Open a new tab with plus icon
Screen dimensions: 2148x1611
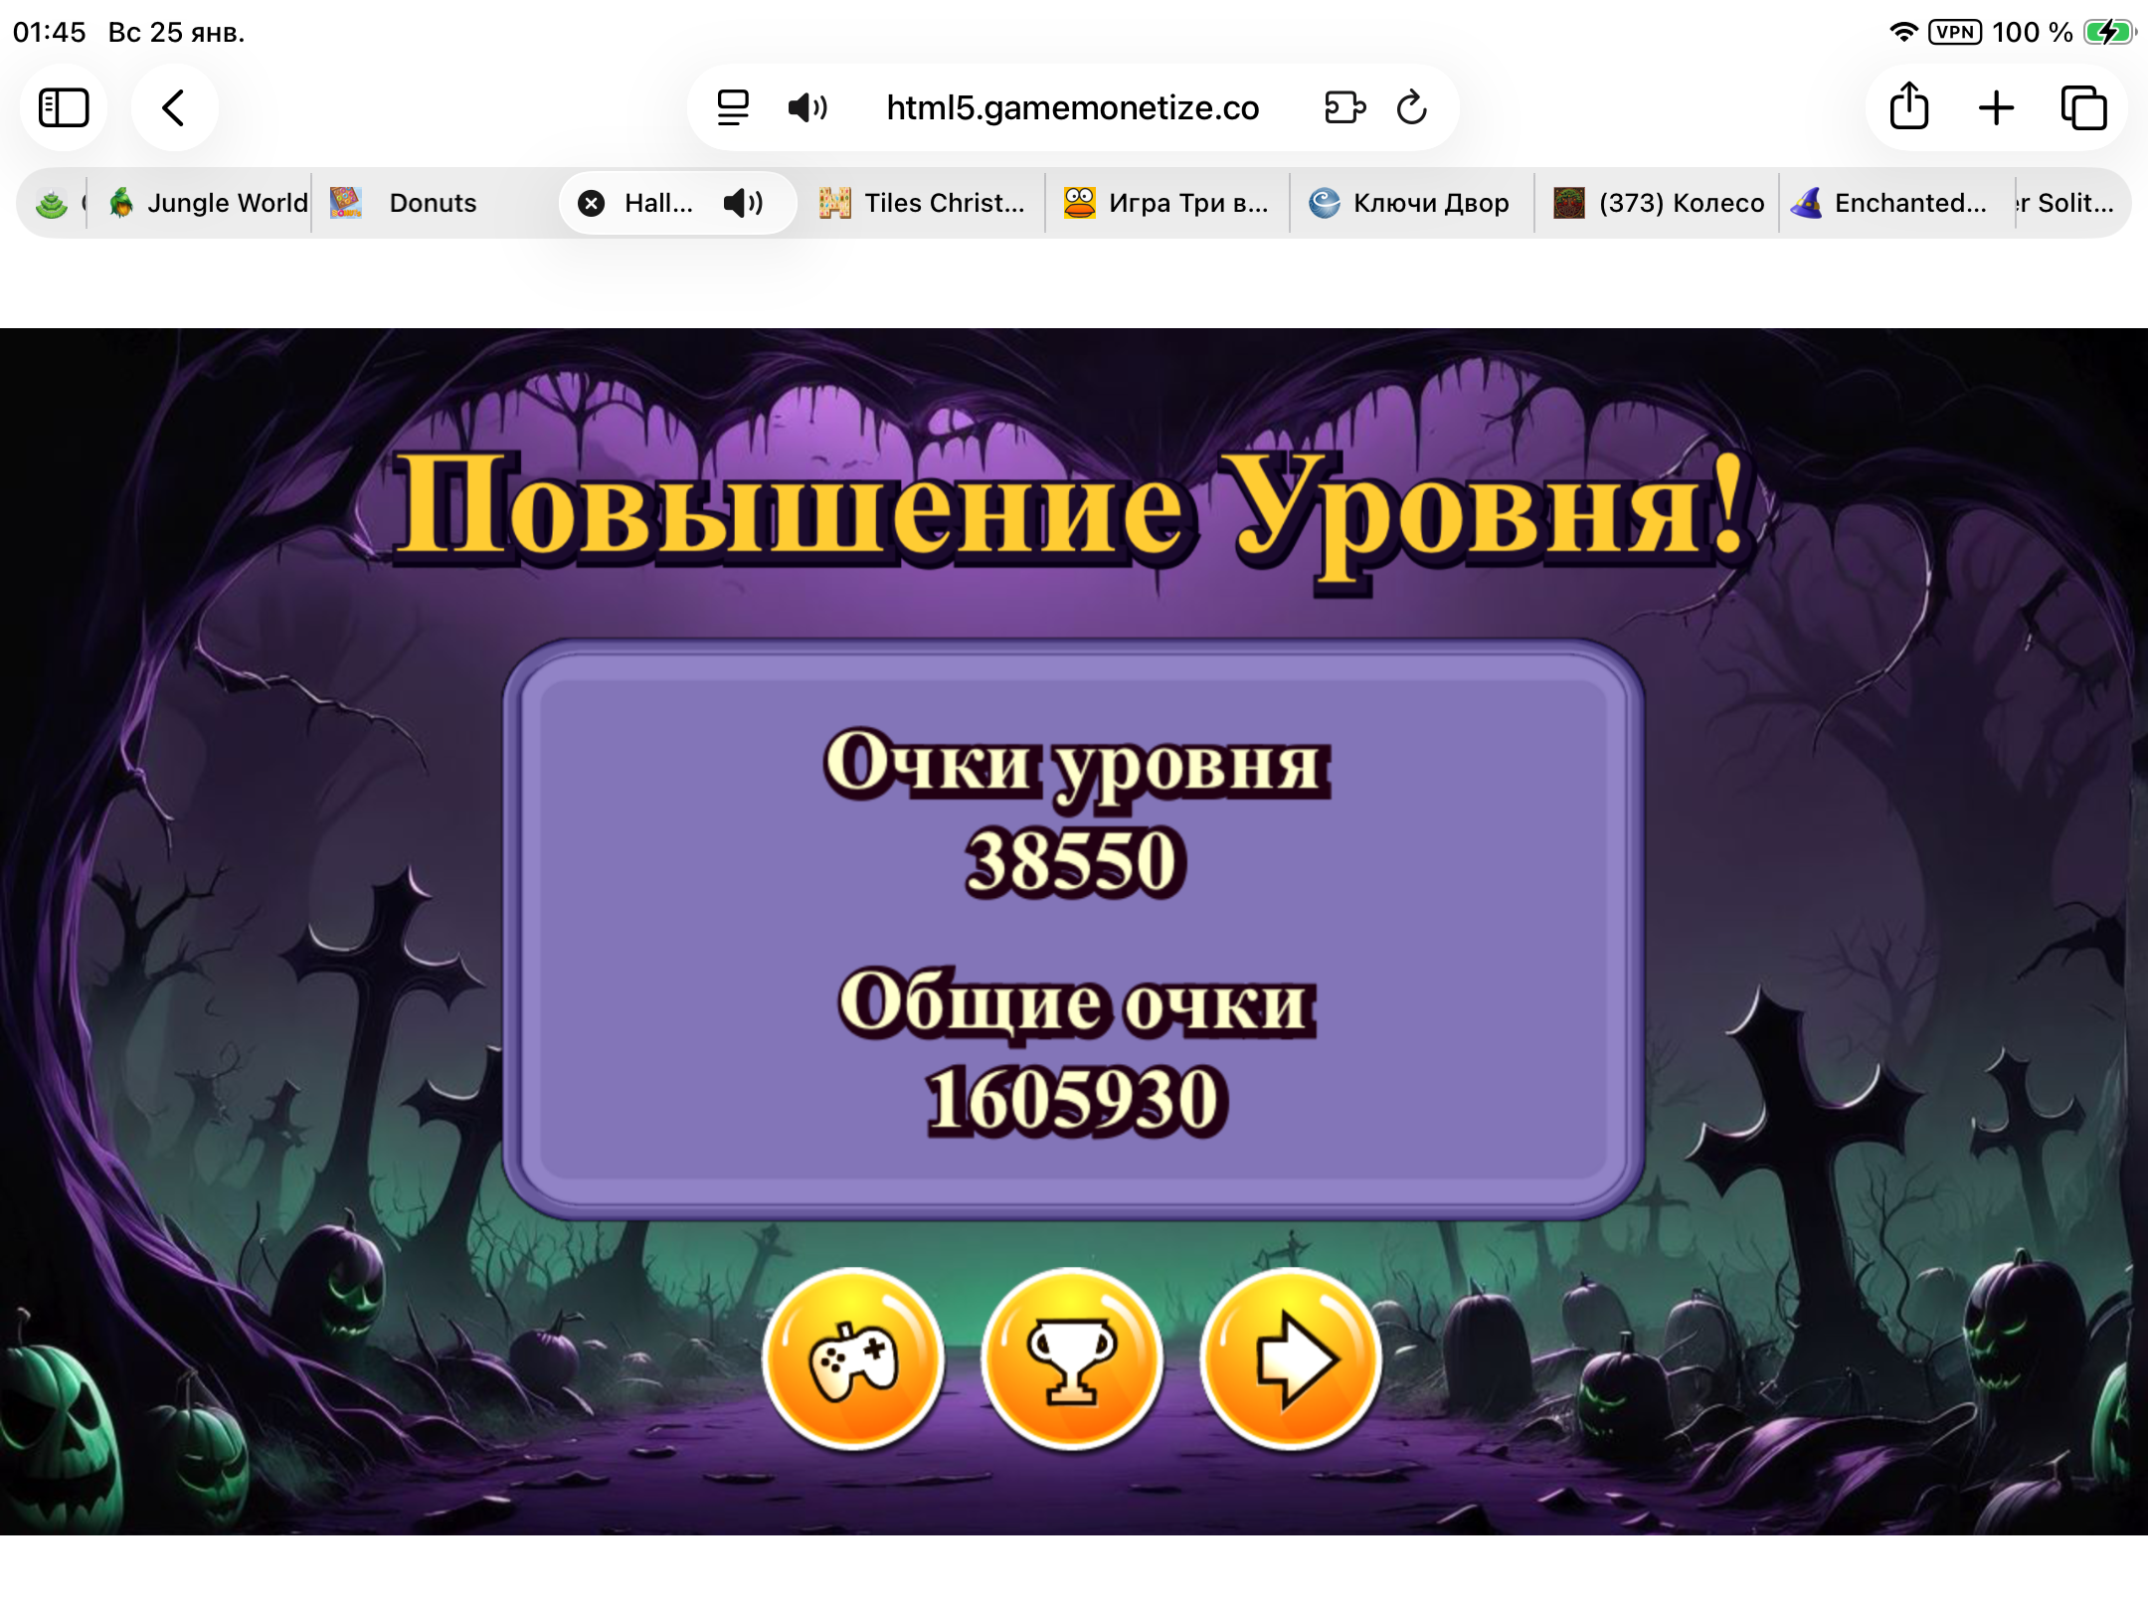click(x=1996, y=107)
